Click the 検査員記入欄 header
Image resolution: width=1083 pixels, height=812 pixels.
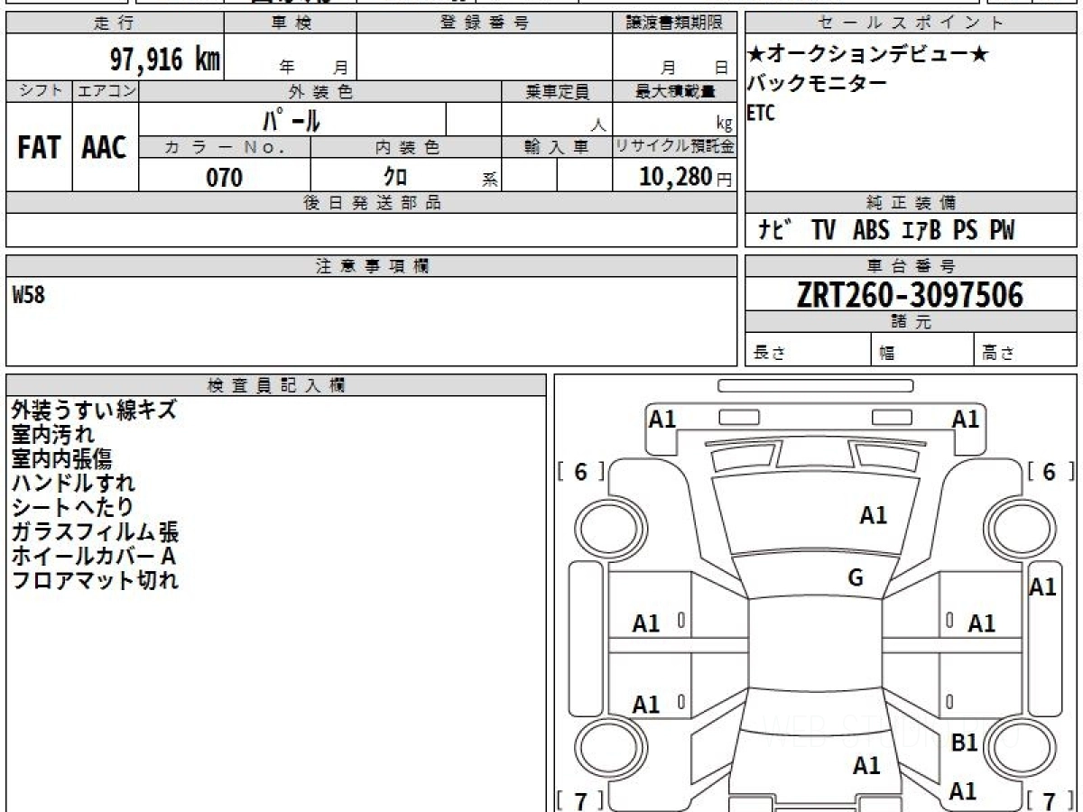[276, 385]
